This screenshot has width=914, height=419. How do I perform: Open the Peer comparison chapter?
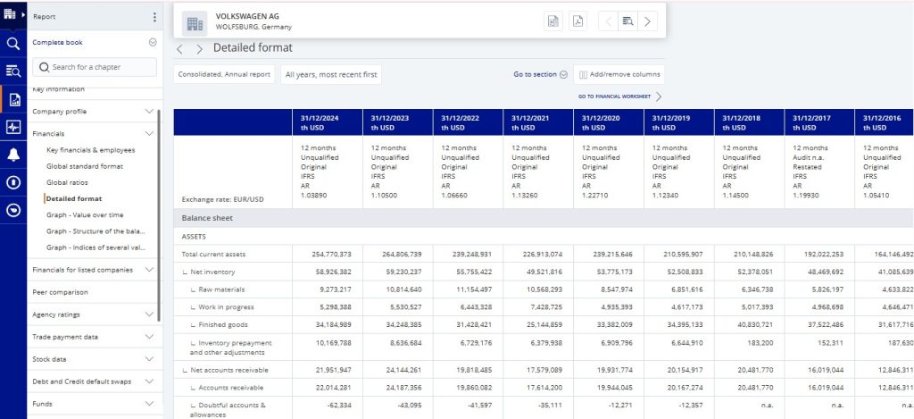click(60, 292)
